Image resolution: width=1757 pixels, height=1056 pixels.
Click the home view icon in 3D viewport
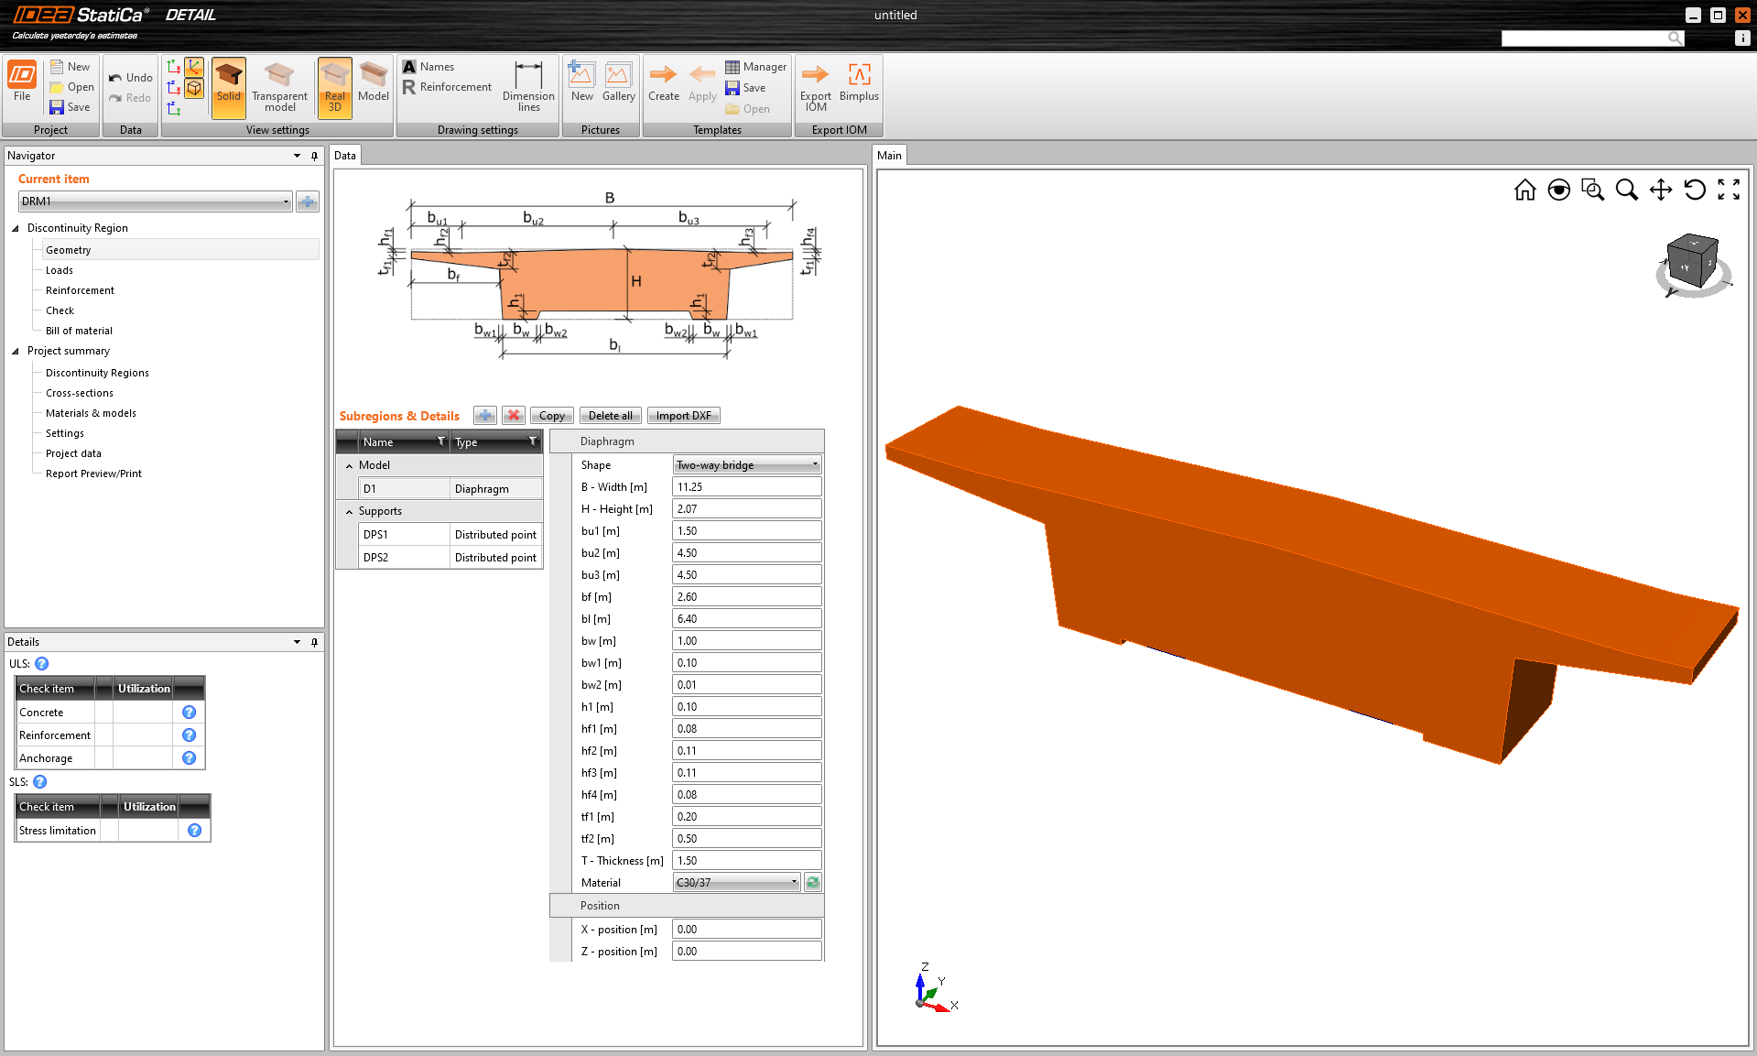[x=1524, y=190]
